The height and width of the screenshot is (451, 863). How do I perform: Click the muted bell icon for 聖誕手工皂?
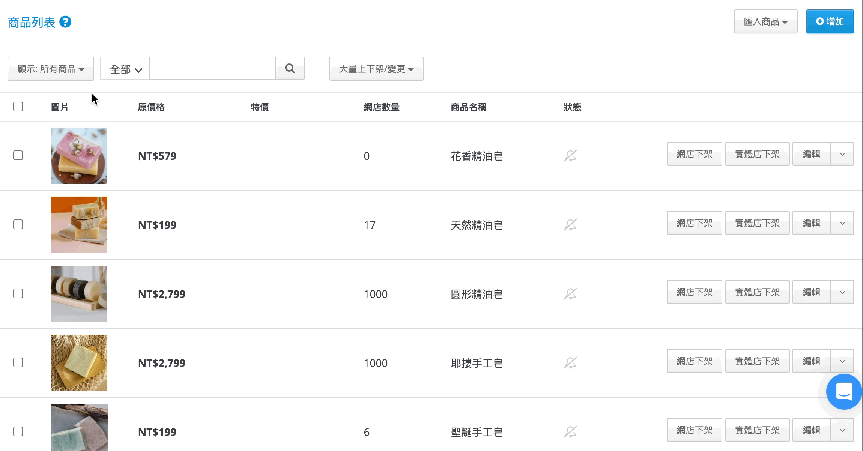tap(570, 431)
